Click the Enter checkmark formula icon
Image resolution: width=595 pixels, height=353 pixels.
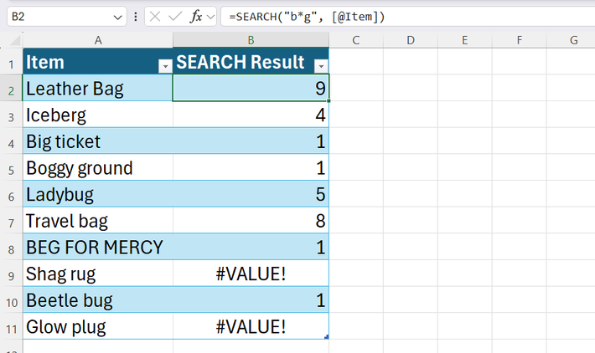175,17
